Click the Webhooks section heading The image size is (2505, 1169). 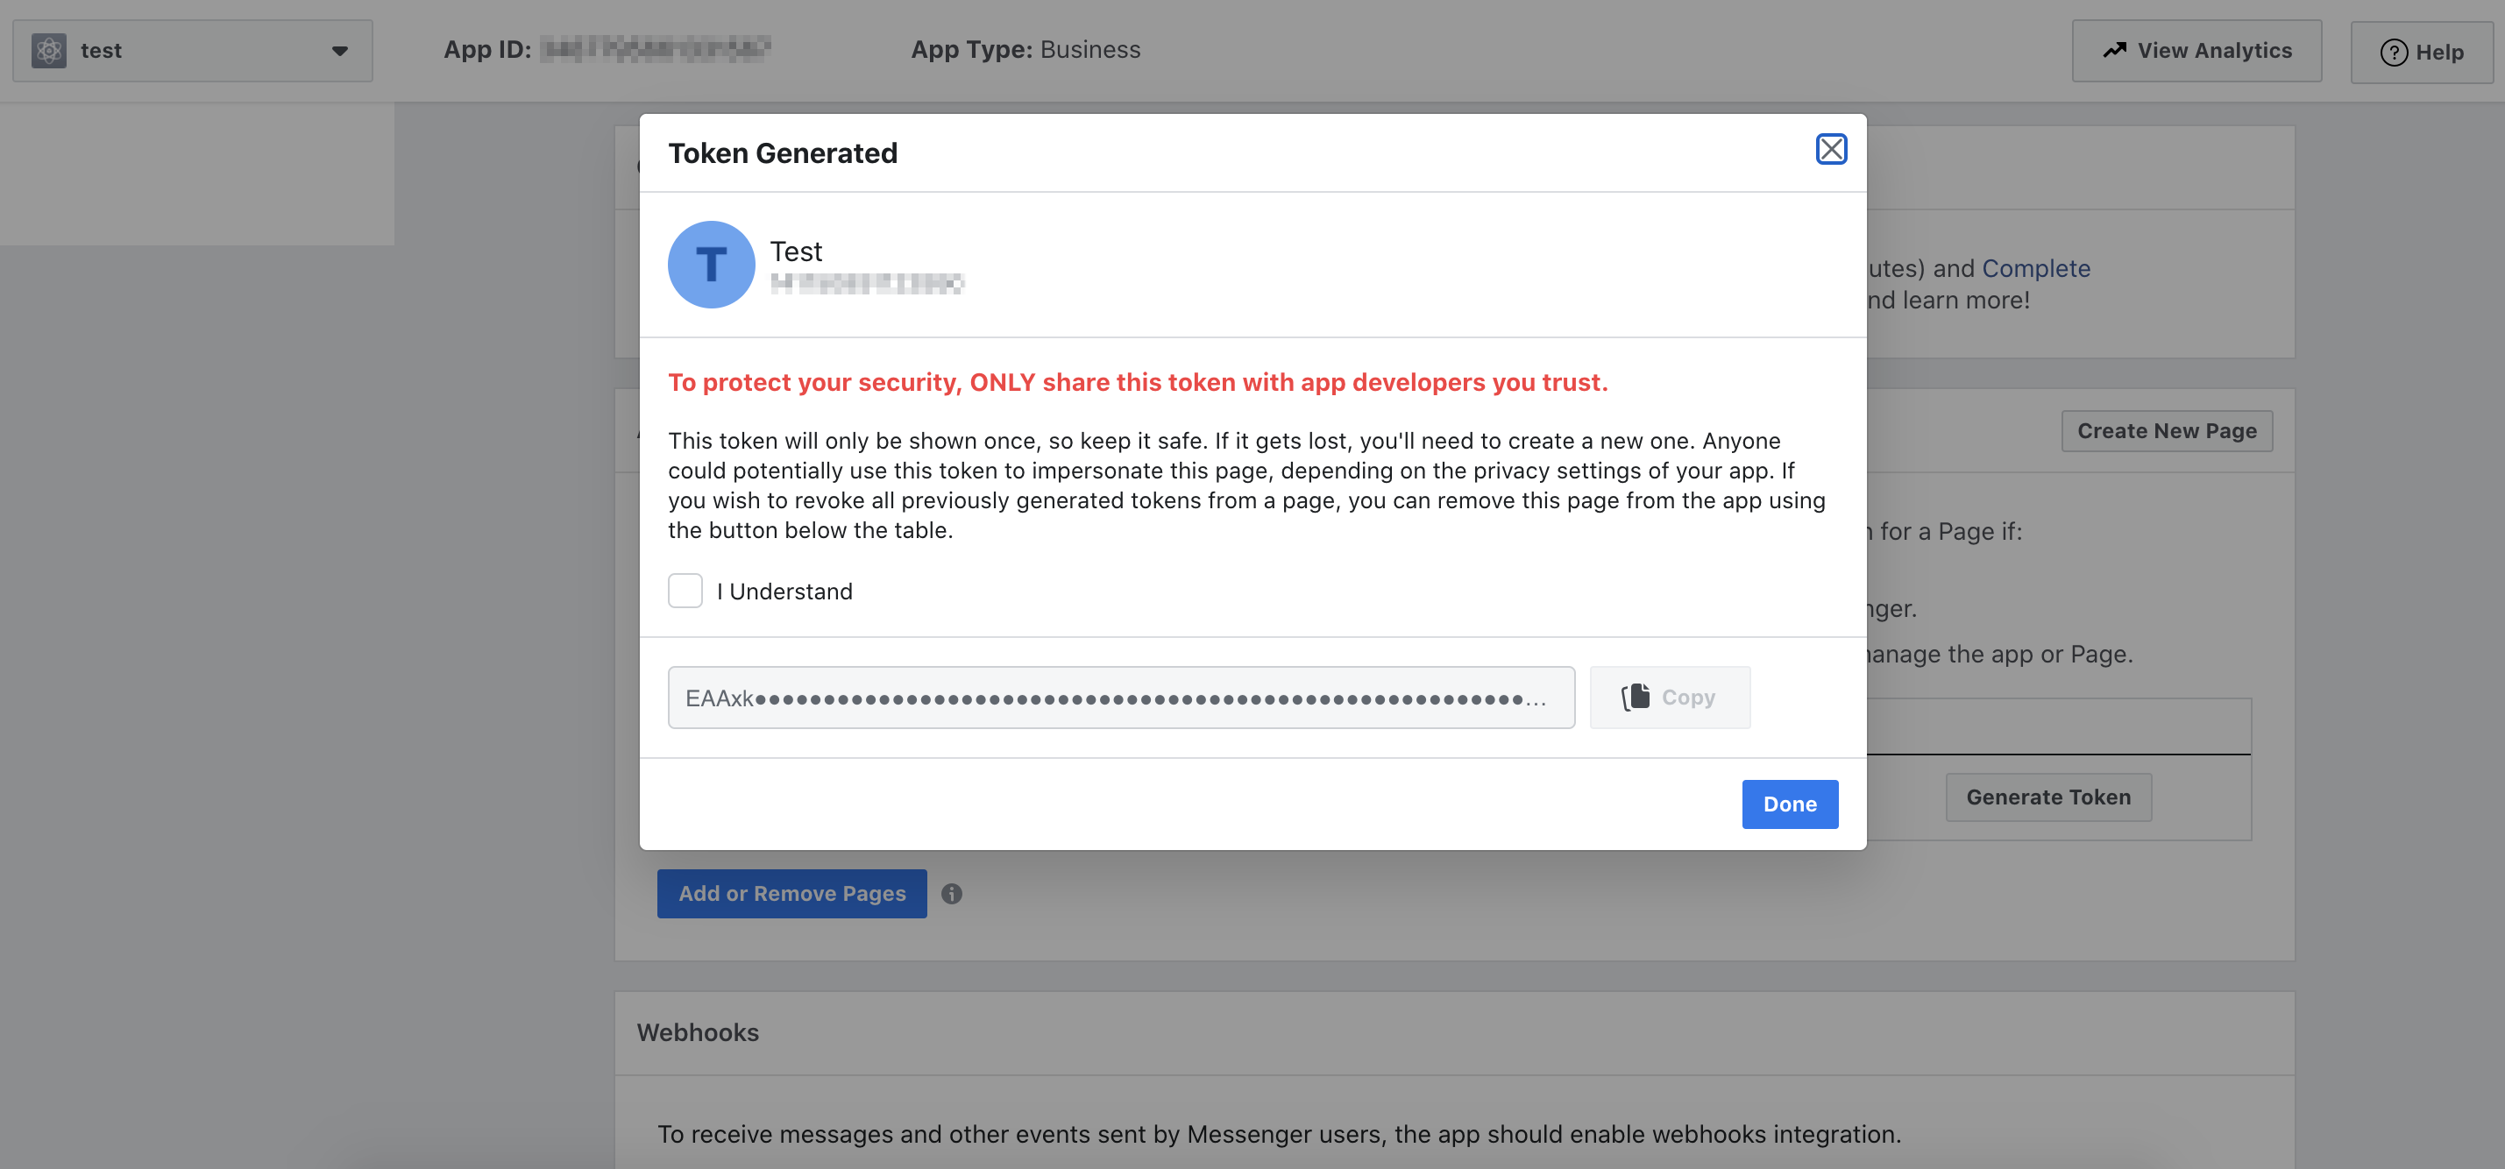pos(697,1032)
